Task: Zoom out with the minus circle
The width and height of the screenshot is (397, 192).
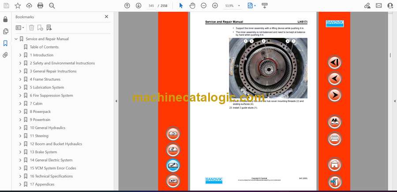Action: (x=203, y=6)
